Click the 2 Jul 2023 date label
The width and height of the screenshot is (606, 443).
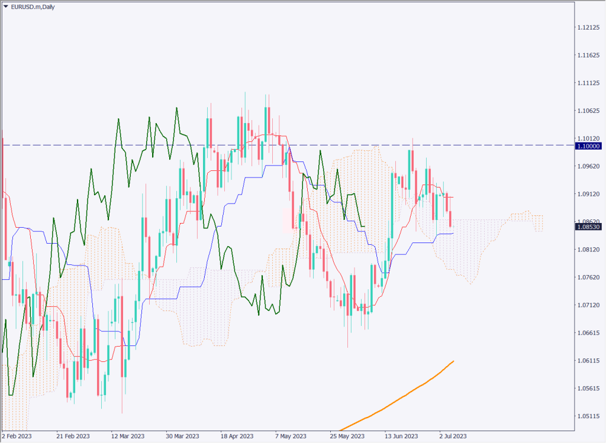click(453, 436)
